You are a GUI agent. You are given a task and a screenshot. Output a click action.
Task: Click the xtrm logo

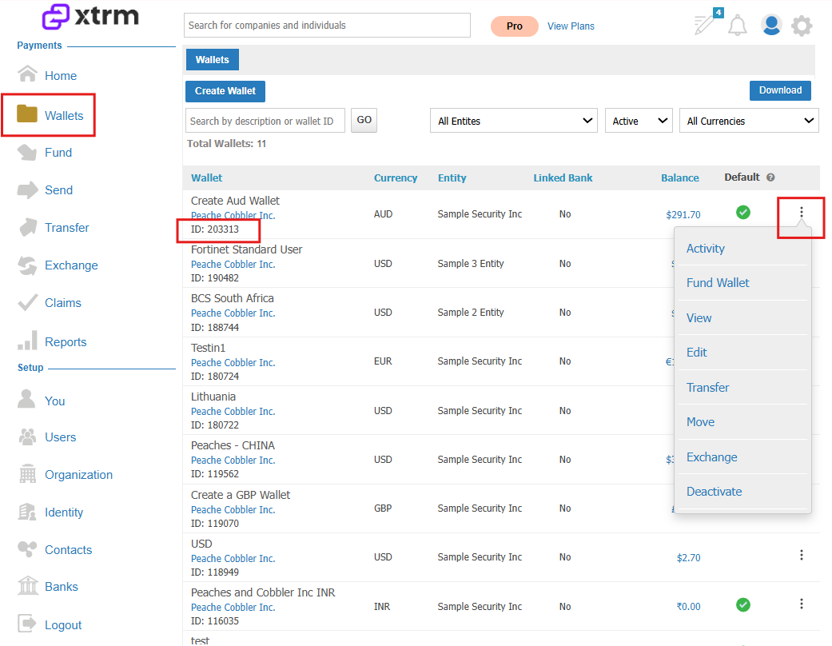(x=90, y=17)
